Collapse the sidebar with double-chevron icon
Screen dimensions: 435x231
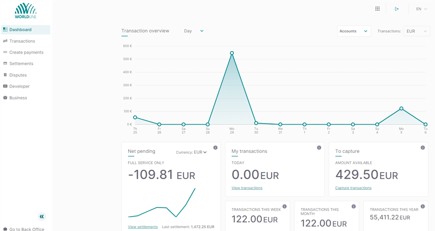[x=42, y=217]
